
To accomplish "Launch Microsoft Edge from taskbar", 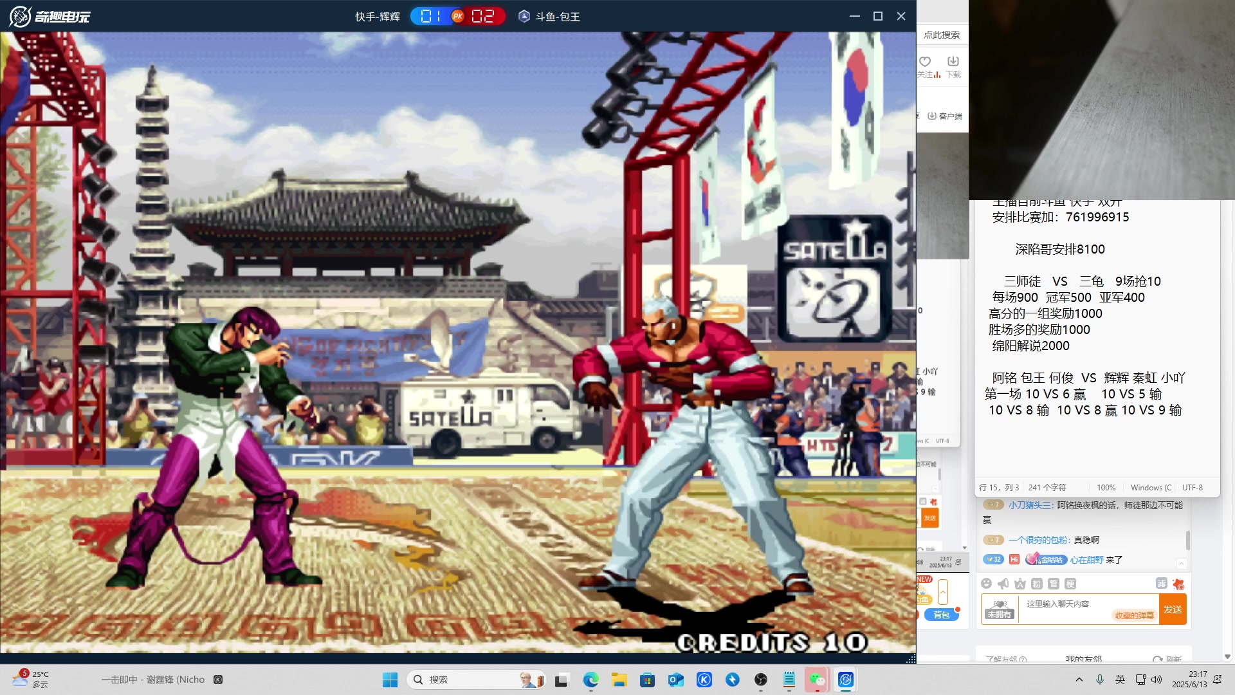I will [590, 680].
